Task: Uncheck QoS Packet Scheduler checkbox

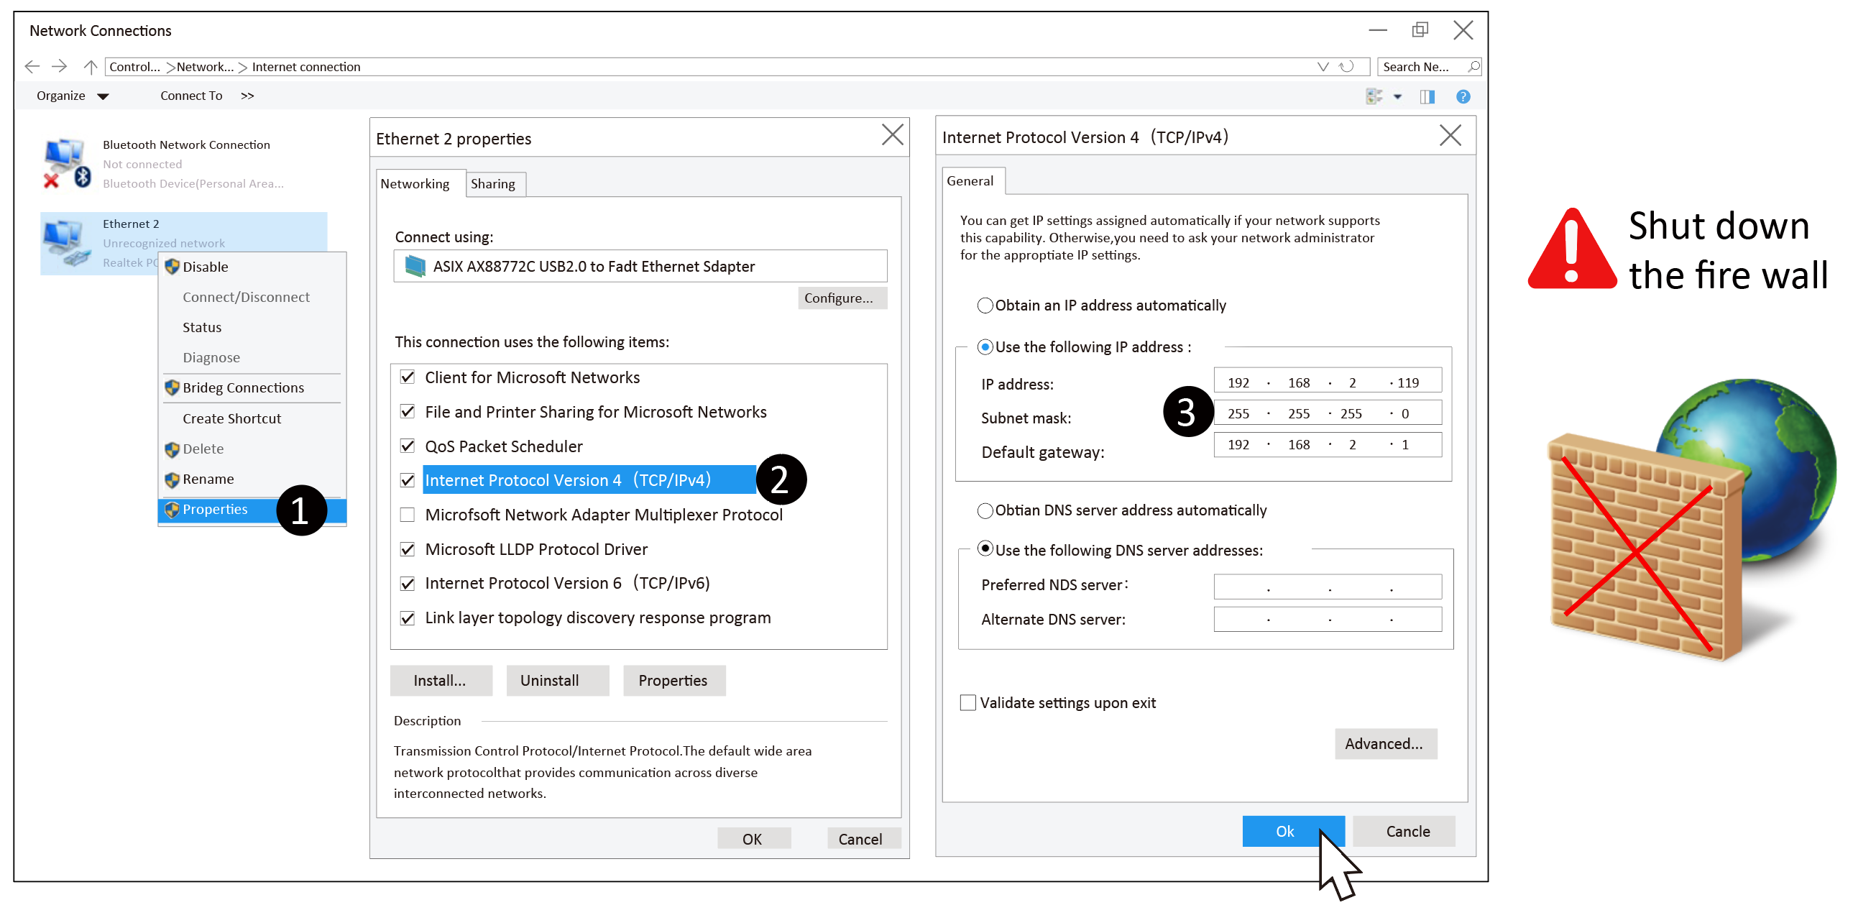Action: pyautogui.click(x=407, y=446)
